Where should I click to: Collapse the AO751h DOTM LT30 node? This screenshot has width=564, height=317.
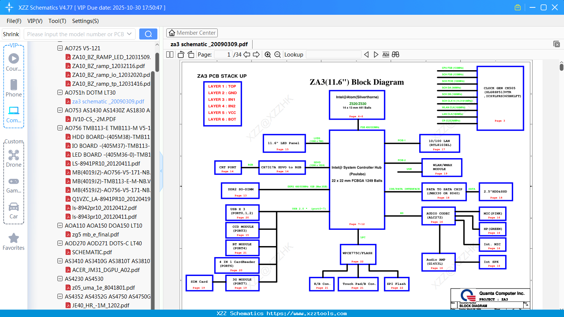[60, 92]
